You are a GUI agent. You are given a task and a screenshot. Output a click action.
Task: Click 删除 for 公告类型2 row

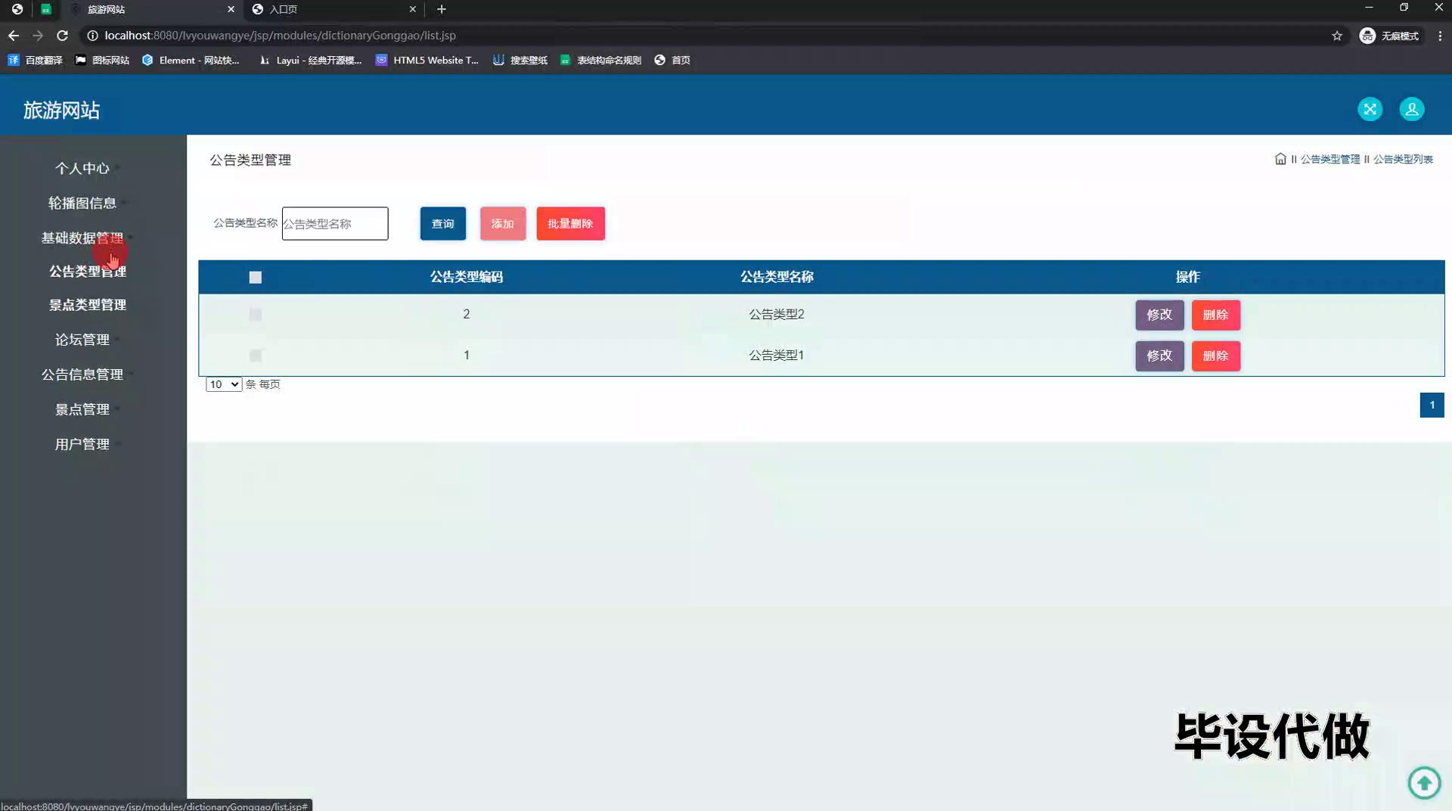[1216, 315]
